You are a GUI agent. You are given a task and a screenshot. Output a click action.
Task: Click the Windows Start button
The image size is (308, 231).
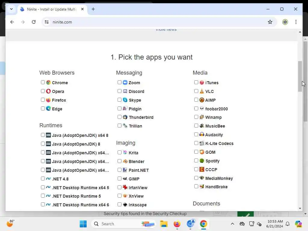click(x=83, y=224)
